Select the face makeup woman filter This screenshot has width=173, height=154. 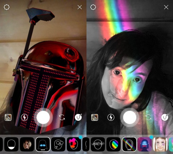[x=160, y=144]
